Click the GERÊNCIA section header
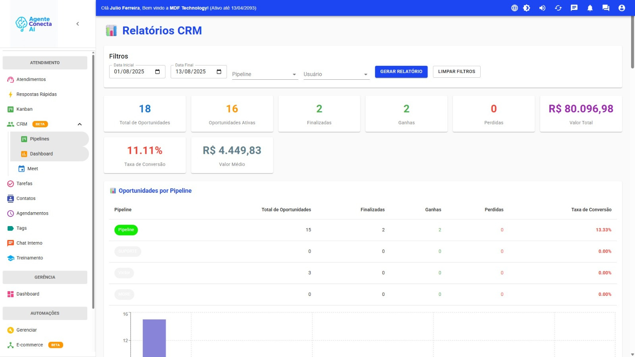Viewport: 635px width, 357px height. coord(45,277)
